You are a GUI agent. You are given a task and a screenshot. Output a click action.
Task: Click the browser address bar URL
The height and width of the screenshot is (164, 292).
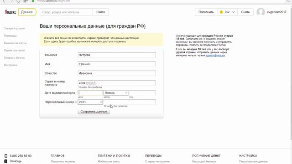coord(53,1)
